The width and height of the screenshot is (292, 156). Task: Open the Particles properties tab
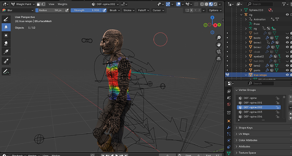pyautogui.click(x=229, y=134)
